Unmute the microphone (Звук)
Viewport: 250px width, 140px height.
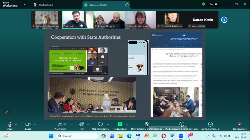[x=10, y=124]
